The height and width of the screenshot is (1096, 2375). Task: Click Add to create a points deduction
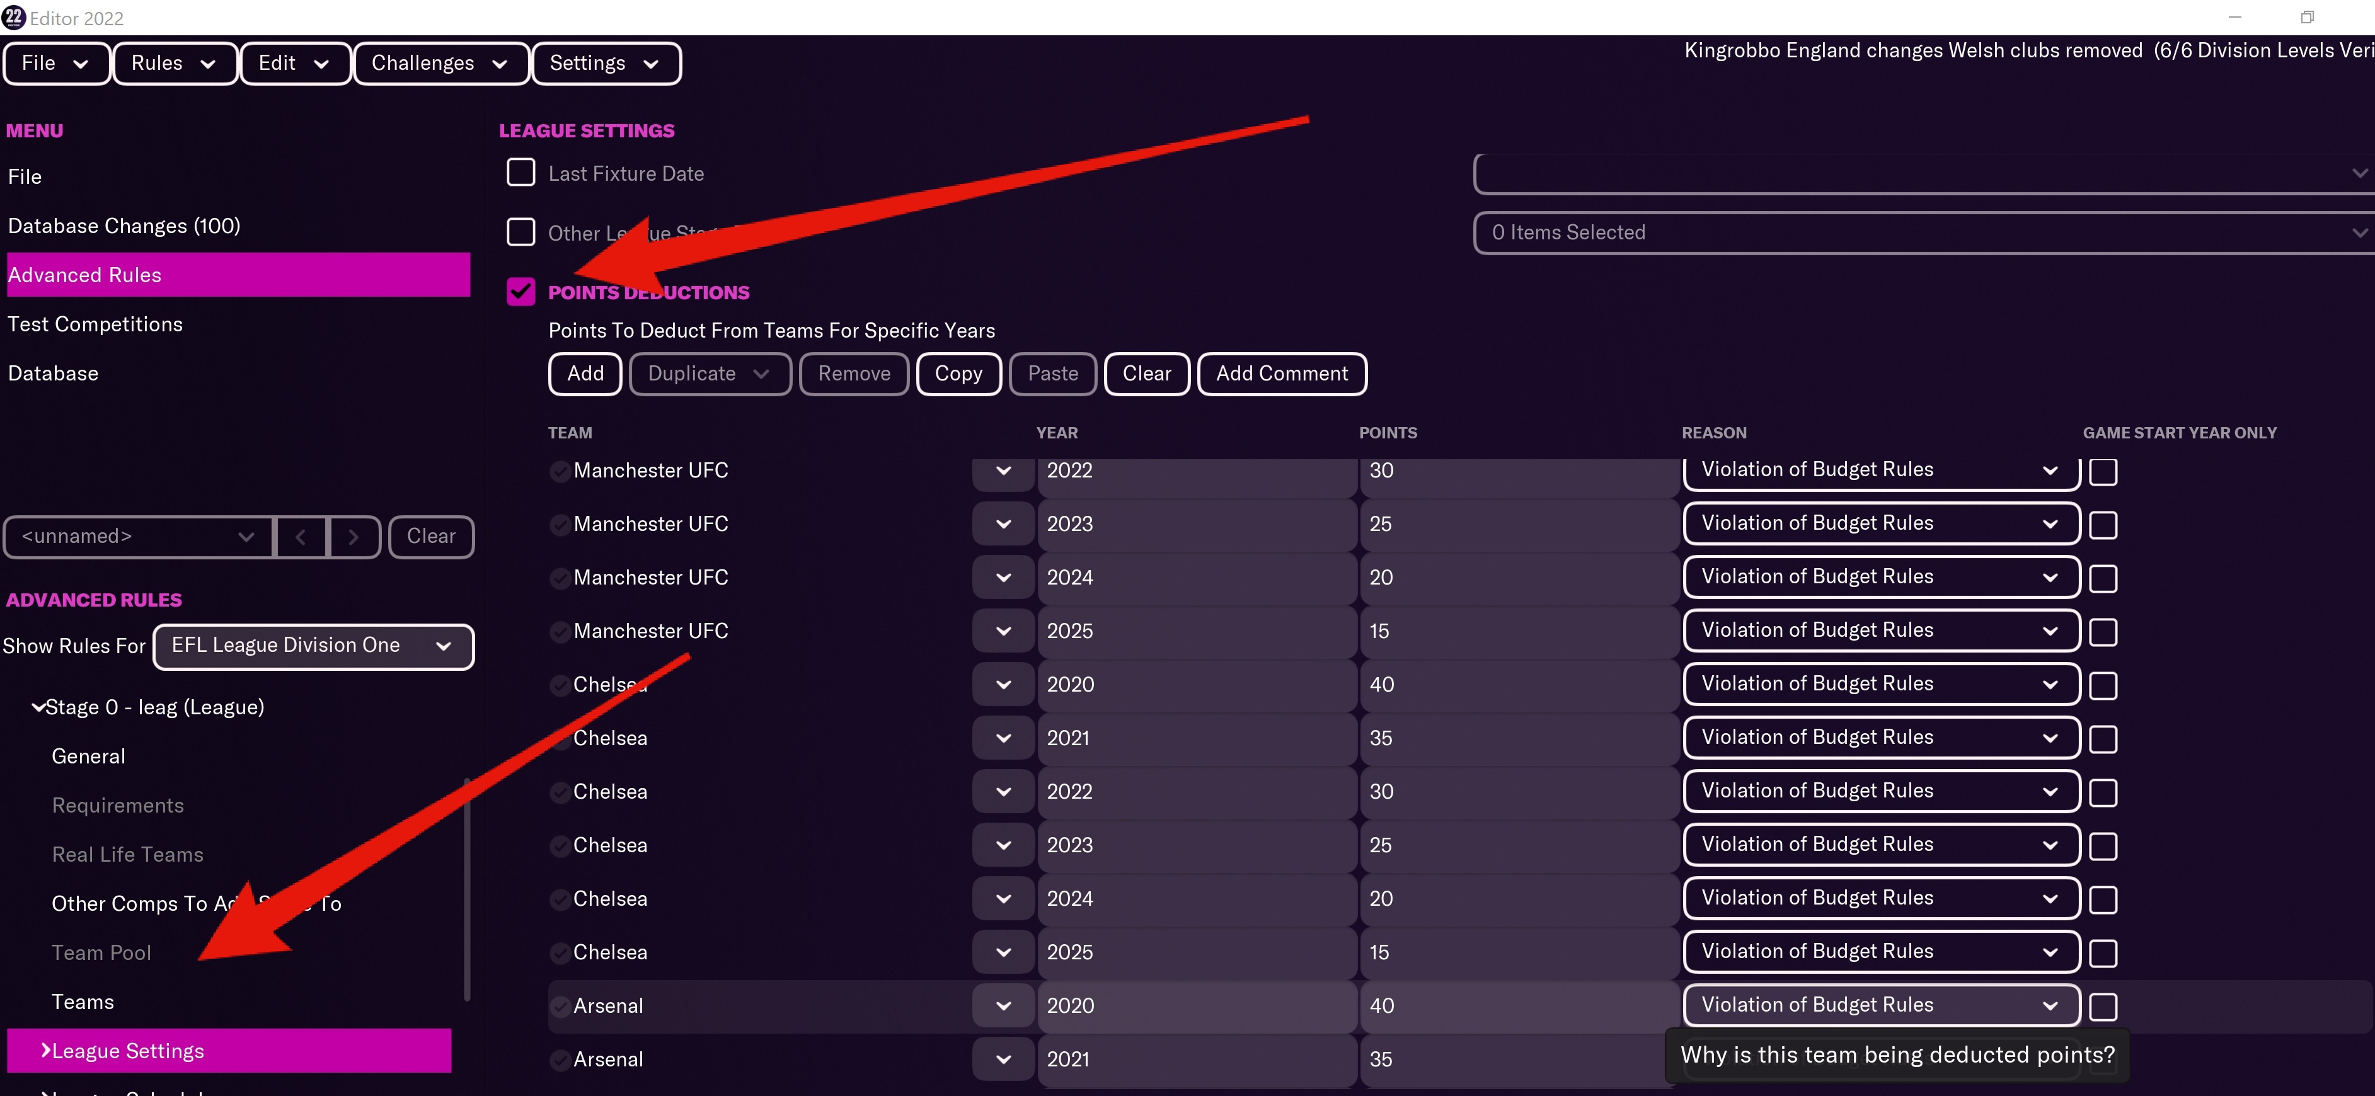[x=585, y=374]
